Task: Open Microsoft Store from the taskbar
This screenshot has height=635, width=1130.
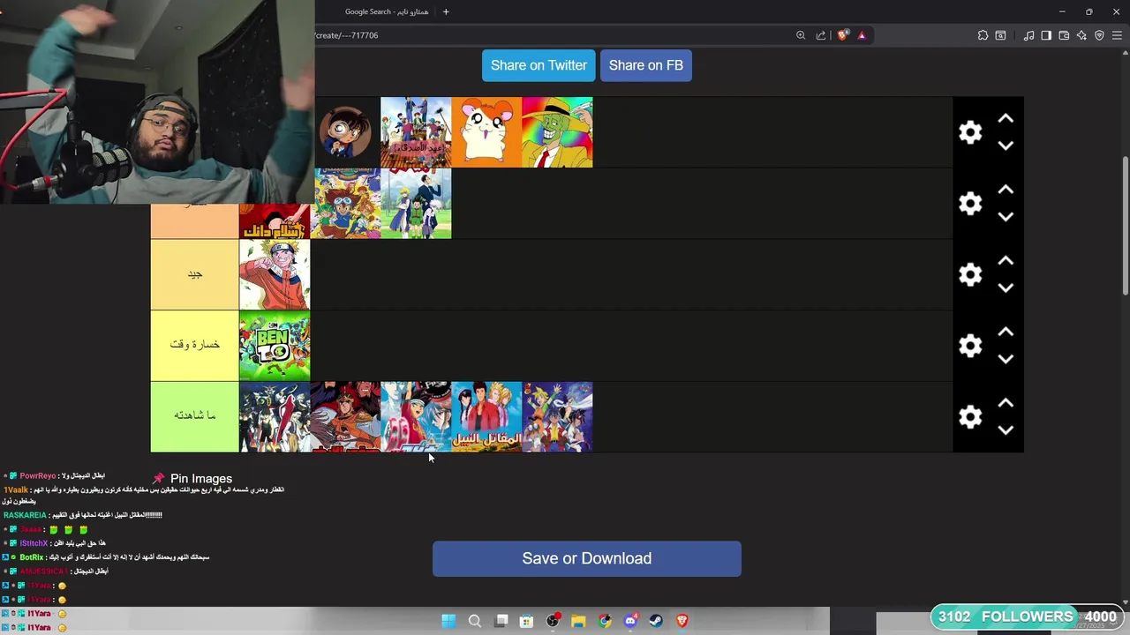Action: coord(526,621)
